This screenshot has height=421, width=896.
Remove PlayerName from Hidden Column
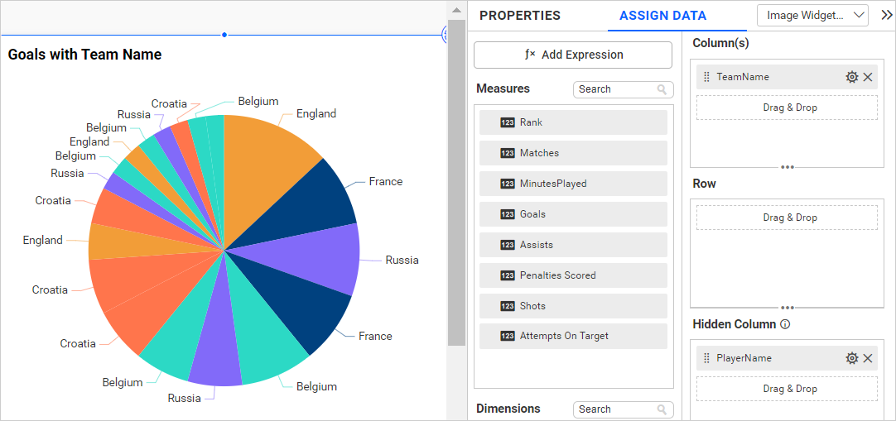(868, 358)
